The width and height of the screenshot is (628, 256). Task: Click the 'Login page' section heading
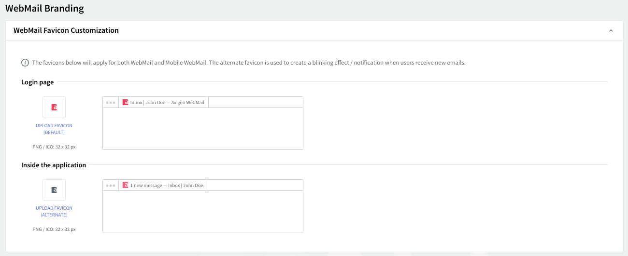coord(37,82)
